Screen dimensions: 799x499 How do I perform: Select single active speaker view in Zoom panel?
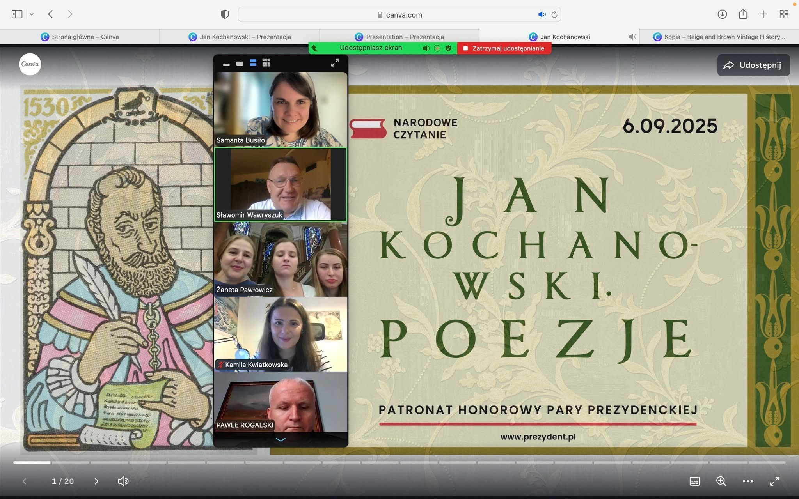click(x=240, y=64)
